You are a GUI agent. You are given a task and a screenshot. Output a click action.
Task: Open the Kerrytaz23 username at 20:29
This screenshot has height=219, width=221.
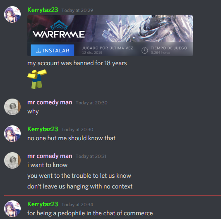coord(43,10)
